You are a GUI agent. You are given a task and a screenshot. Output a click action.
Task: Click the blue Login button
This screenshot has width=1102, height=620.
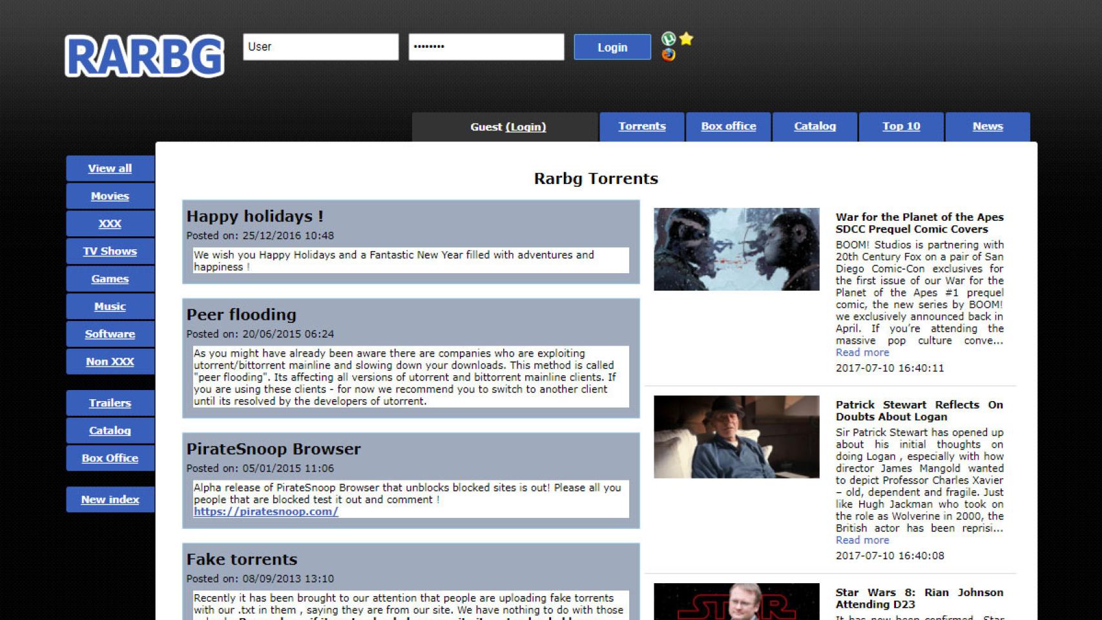pyautogui.click(x=612, y=47)
